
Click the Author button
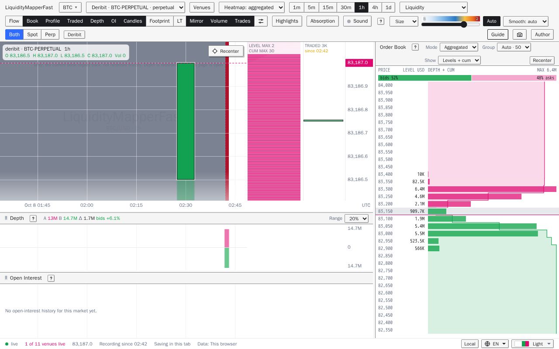pyautogui.click(x=542, y=34)
